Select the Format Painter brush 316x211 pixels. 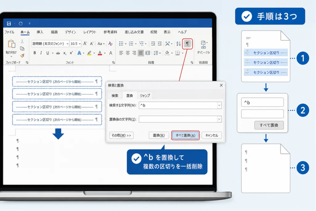click(x=22, y=56)
